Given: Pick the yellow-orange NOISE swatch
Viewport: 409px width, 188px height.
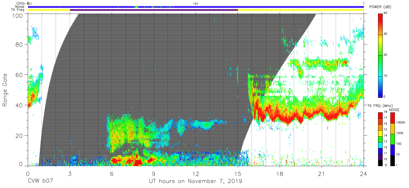Looking at the screenshot, I should click(393, 128).
